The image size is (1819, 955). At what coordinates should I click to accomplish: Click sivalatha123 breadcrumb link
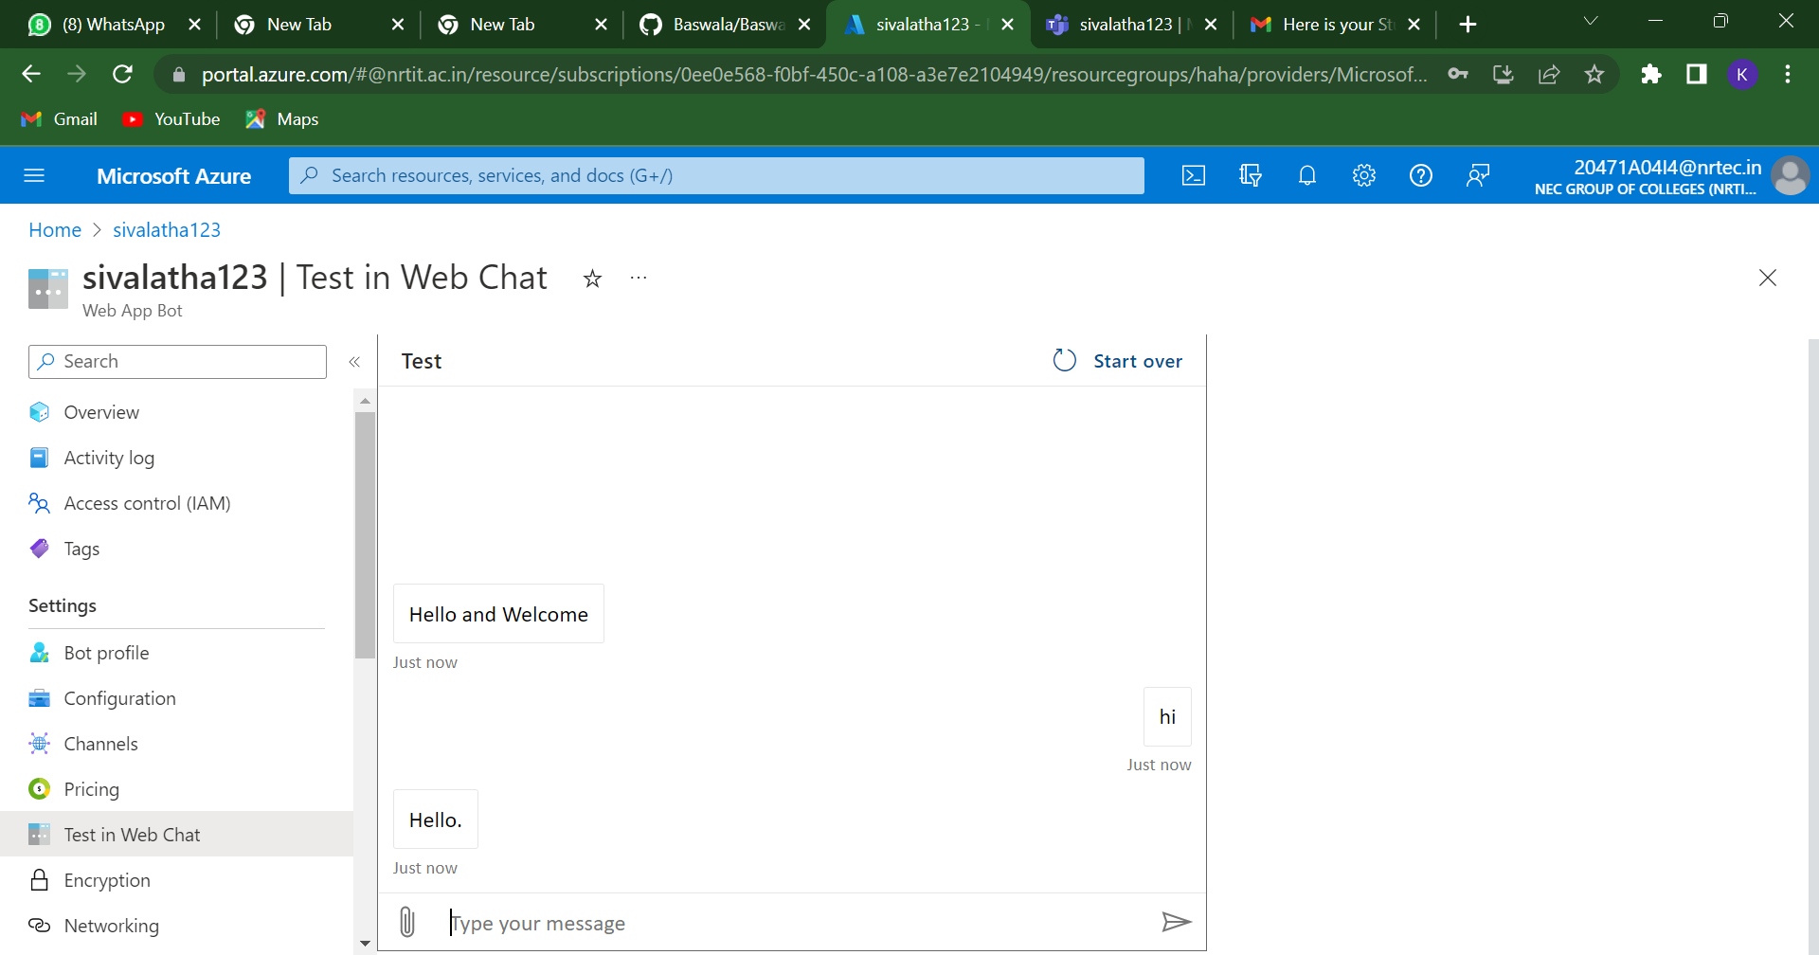pos(167,230)
